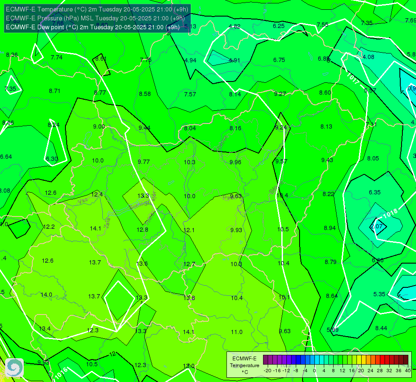Click the 12.1 temperature value
The image size is (416, 382).
(x=189, y=230)
